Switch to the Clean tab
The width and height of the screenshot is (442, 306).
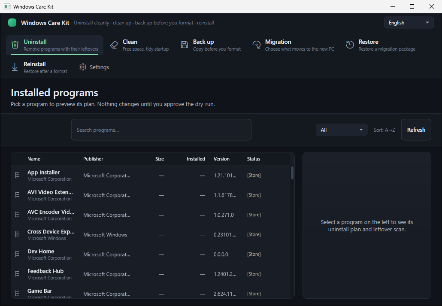139,45
